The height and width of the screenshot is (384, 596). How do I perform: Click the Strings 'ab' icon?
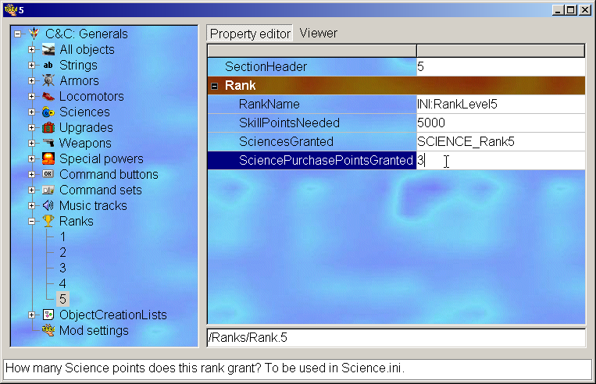coord(48,65)
